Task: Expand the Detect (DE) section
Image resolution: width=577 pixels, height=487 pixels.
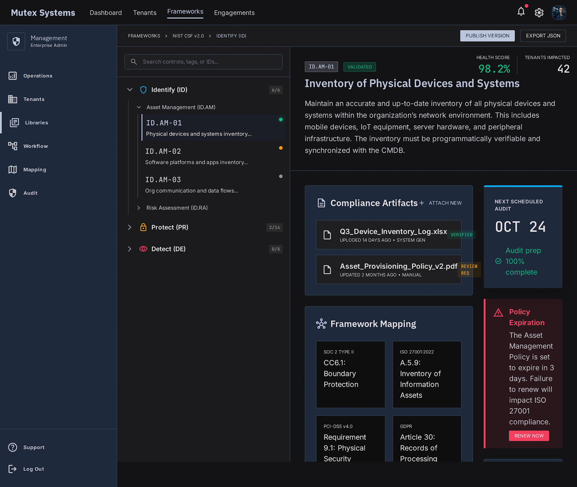Action: (129, 249)
